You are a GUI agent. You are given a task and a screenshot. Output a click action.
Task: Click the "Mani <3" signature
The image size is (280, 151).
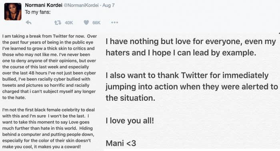click(x=121, y=143)
